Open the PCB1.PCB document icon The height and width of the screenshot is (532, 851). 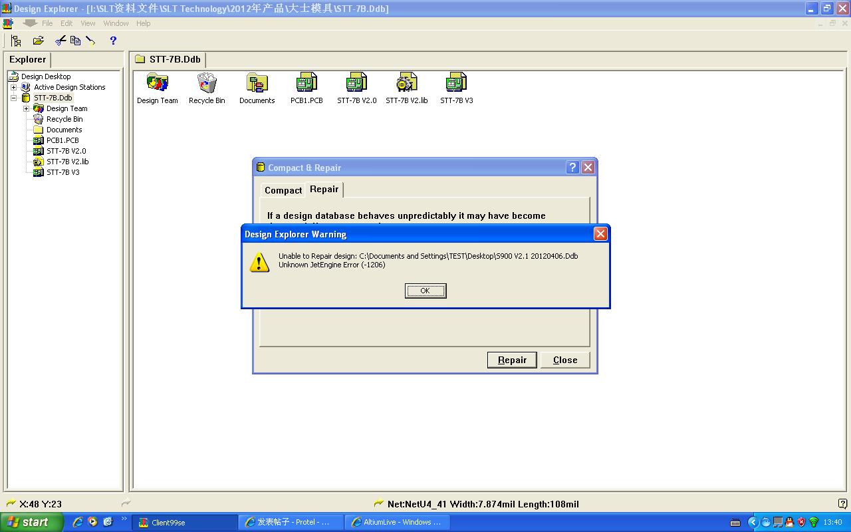click(306, 83)
